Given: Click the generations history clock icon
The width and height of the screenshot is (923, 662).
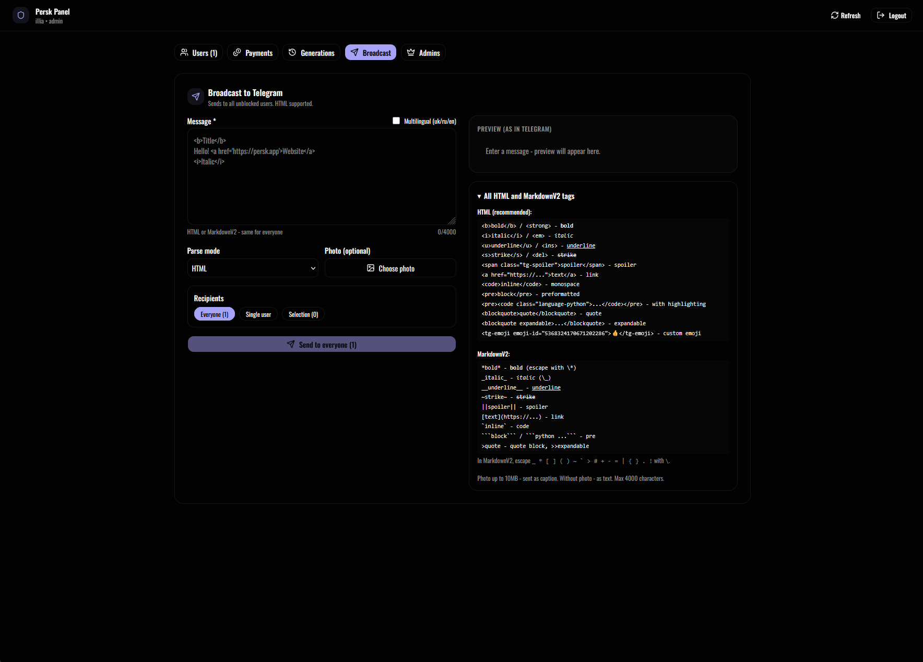Looking at the screenshot, I should tap(292, 52).
